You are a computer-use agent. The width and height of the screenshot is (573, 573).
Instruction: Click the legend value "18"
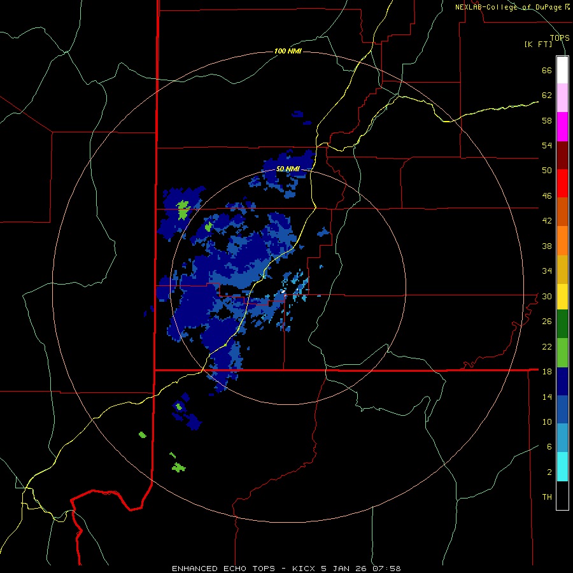[x=547, y=372]
